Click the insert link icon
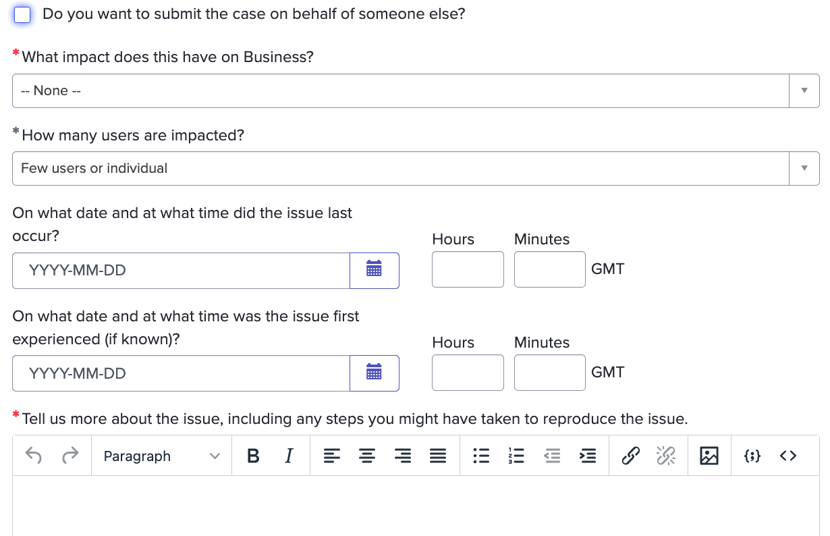 pos(630,456)
